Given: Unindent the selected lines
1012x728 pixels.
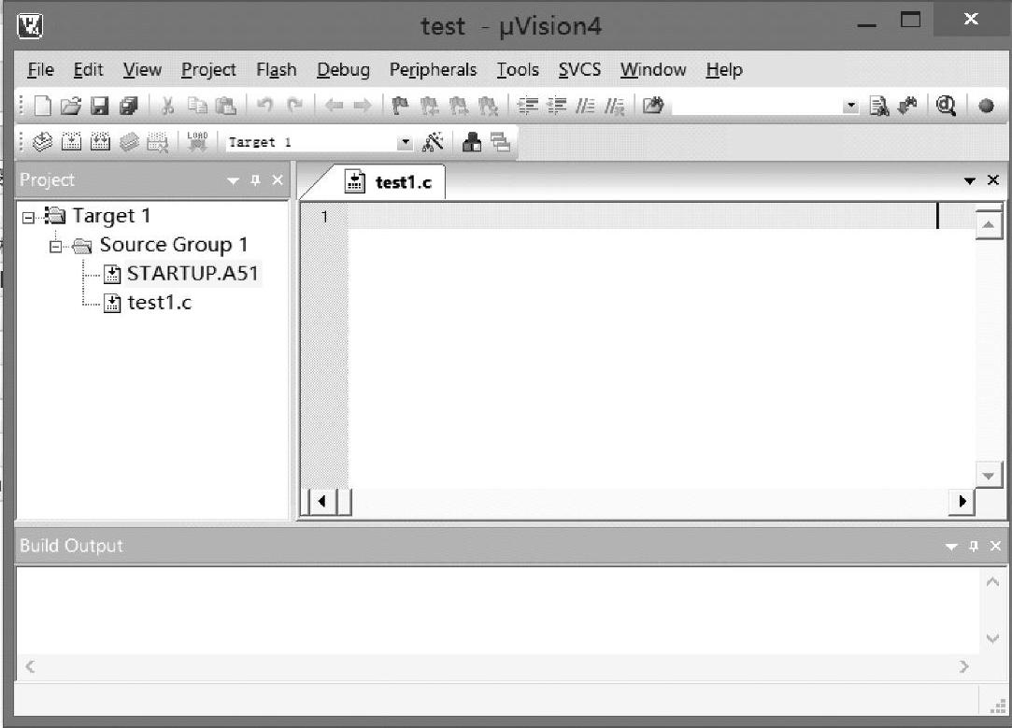Looking at the screenshot, I should 556,106.
